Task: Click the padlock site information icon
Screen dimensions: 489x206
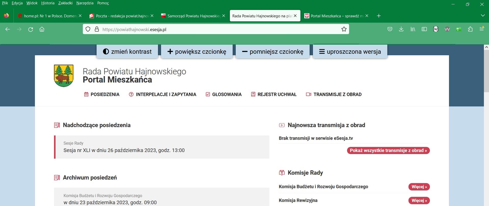Action: (97, 29)
